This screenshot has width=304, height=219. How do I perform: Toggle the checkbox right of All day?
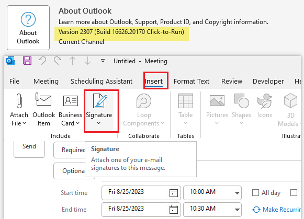point(294,193)
